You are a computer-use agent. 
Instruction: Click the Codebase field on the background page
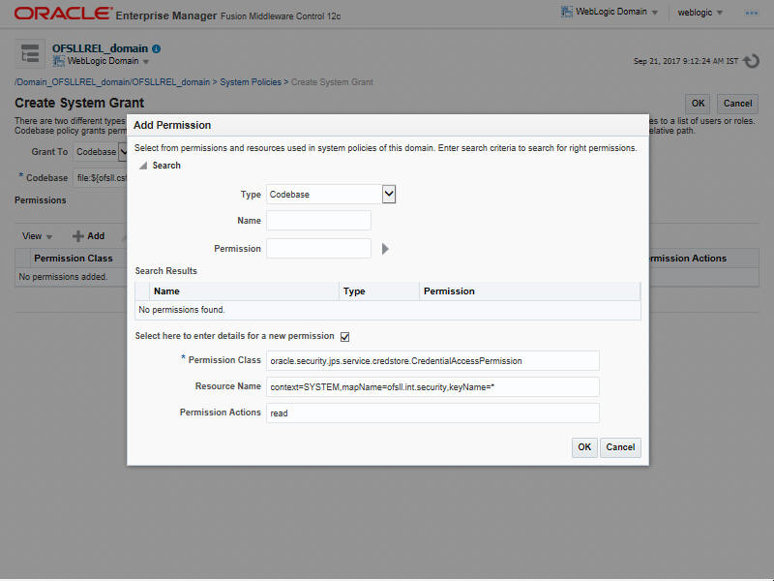point(101,178)
